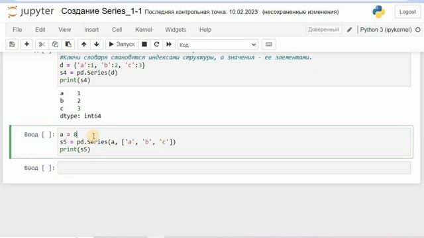Open the File menu
The image size is (424, 238).
[17, 30]
